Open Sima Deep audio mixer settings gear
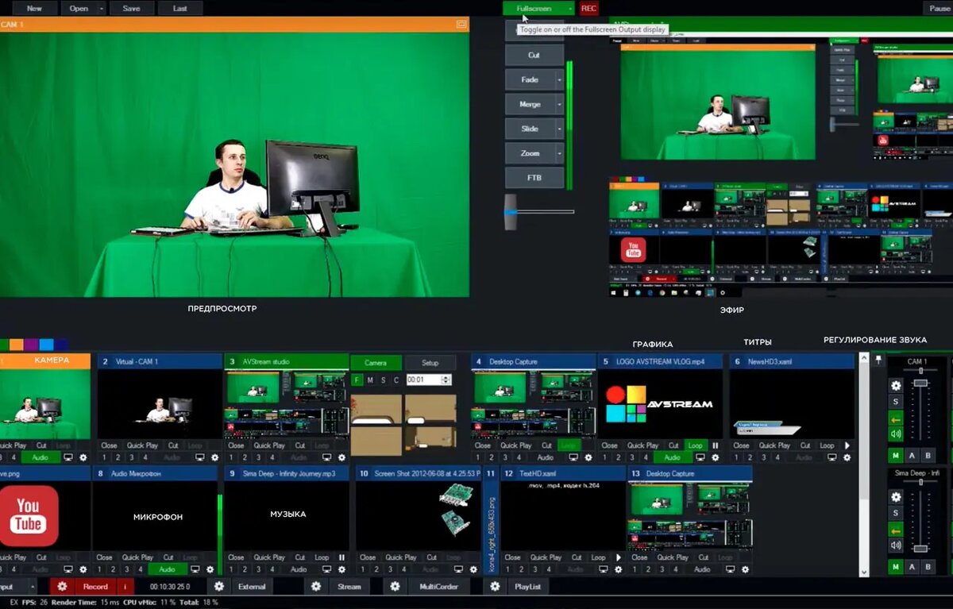 pos(897,497)
